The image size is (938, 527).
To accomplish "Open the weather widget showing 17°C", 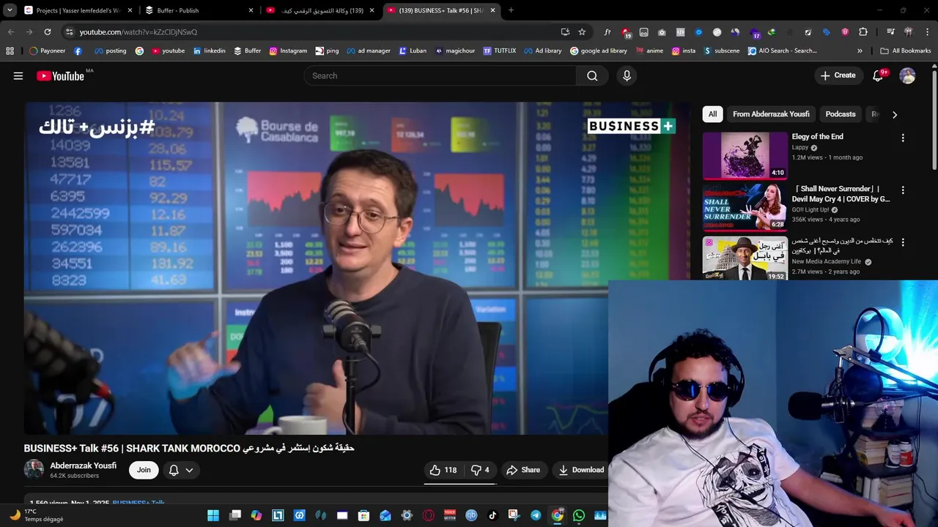I will [37, 515].
